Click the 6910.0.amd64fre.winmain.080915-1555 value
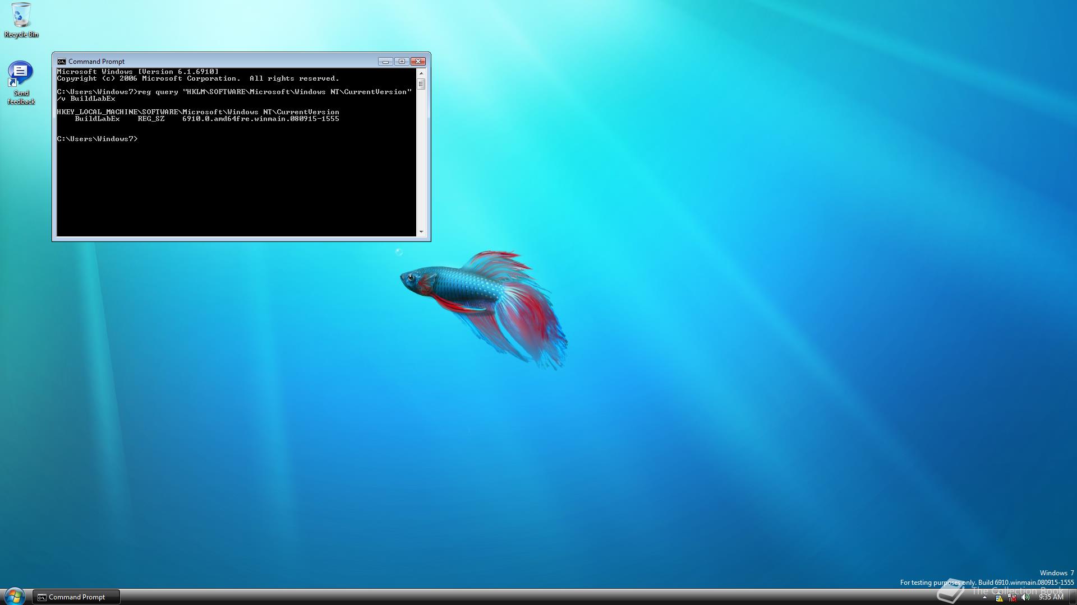The height and width of the screenshot is (605, 1077). [261, 119]
